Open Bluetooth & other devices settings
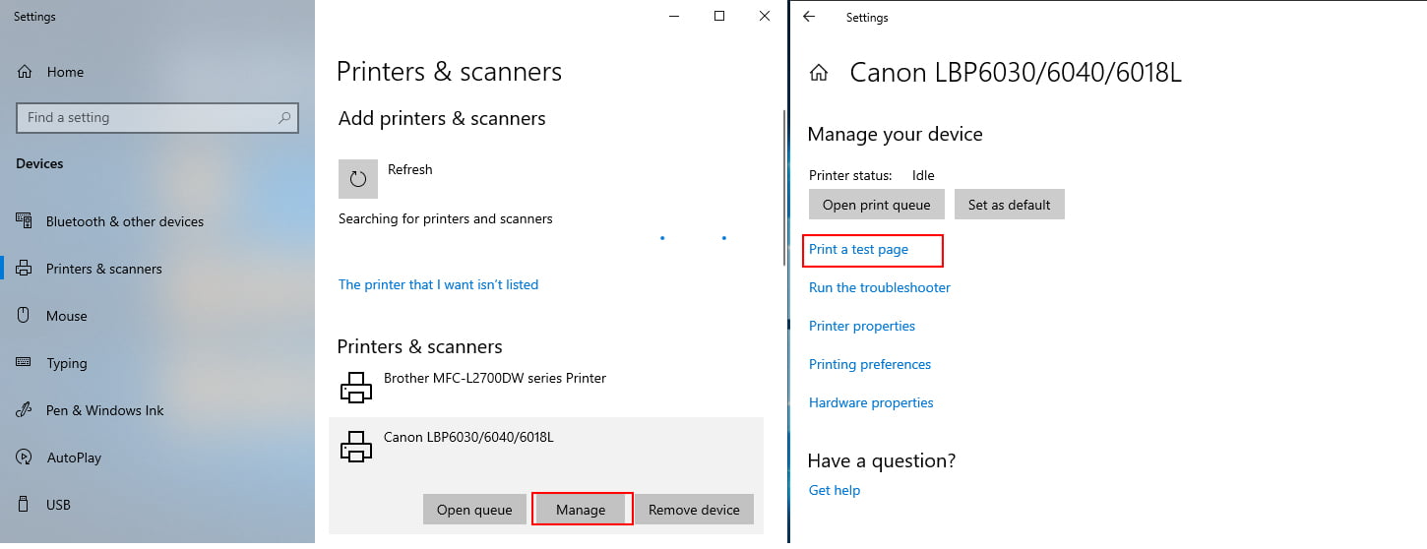1427x549 pixels. pyautogui.click(x=125, y=221)
